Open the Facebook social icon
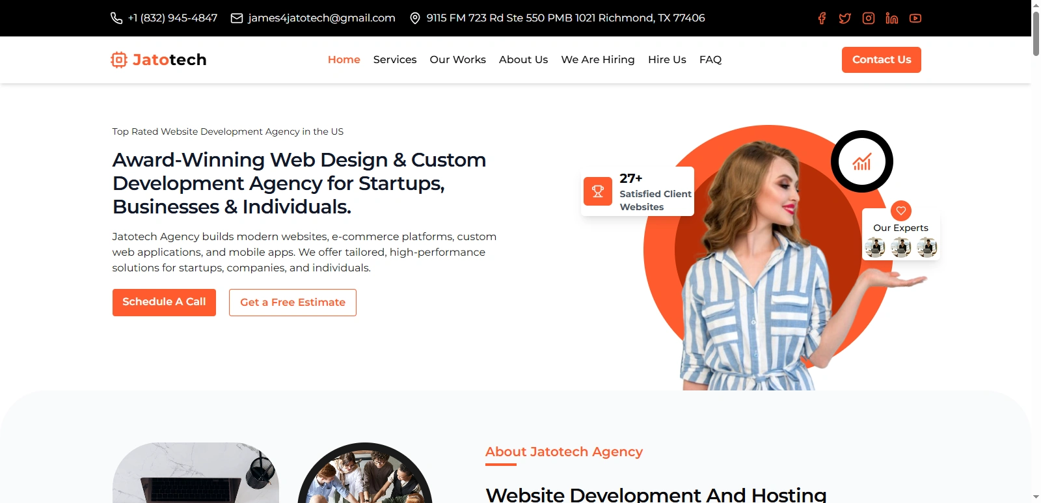 (822, 18)
